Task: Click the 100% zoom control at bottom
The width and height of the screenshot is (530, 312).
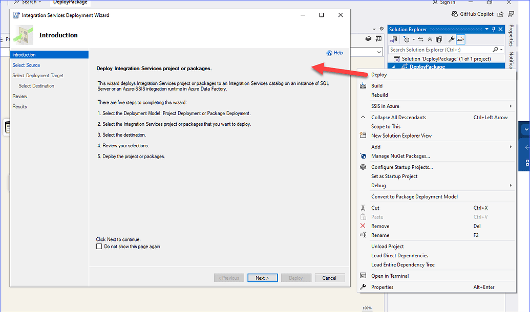Action: click(367, 308)
